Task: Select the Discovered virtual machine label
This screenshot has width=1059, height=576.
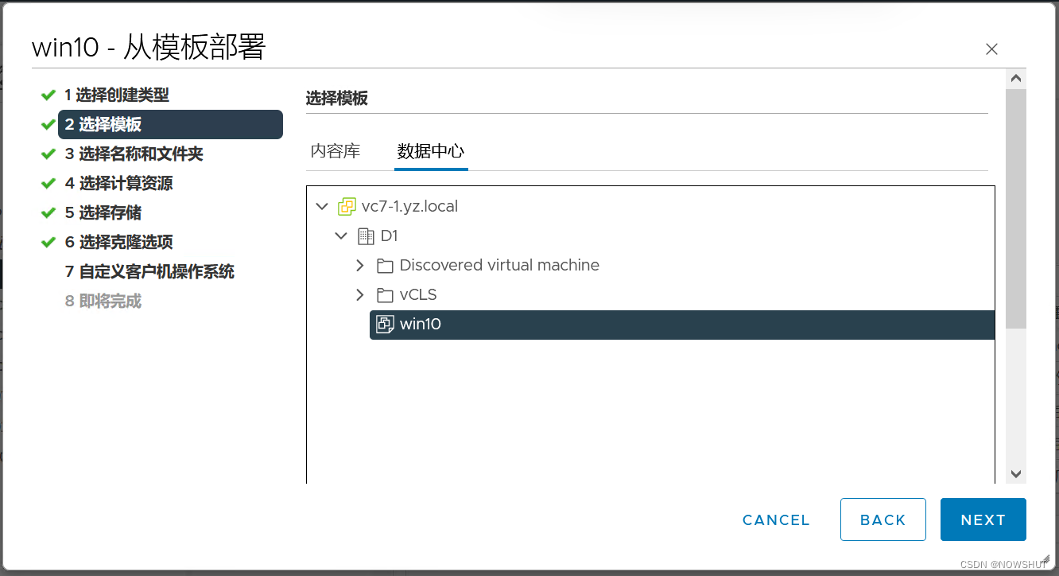Action: click(x=499, y=266)
